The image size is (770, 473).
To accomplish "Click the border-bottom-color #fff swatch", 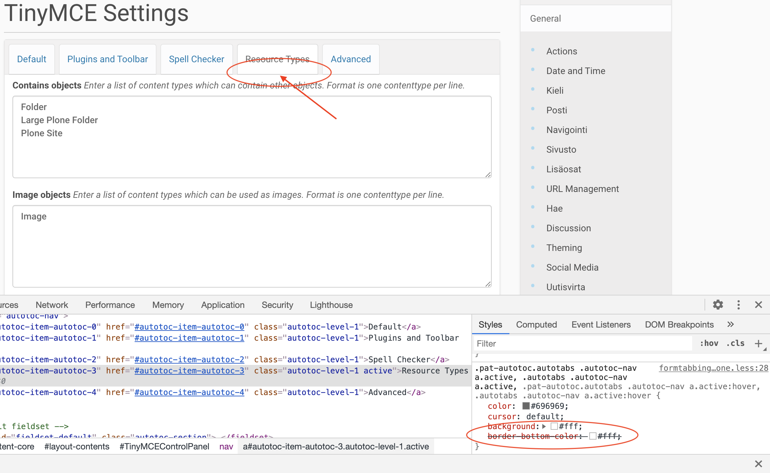I will [x=593, y=436].
